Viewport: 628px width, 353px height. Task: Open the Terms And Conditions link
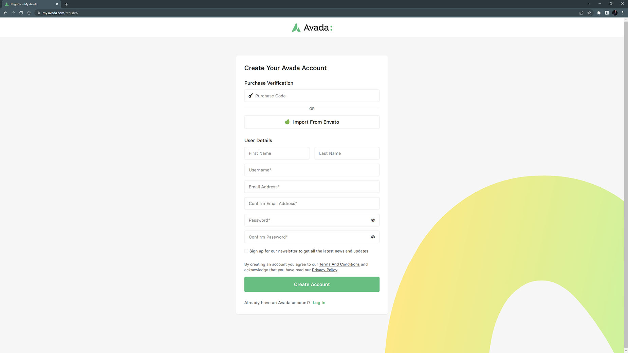click(x=339, y=264)
